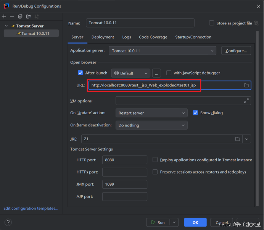Switch to the Deployment tab
This screenshot has width=264, height=230.
coord(103,37)
